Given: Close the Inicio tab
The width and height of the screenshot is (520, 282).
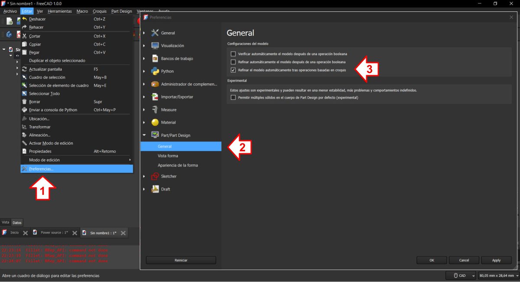Looking at the screenshot, I should coord(26,233).
